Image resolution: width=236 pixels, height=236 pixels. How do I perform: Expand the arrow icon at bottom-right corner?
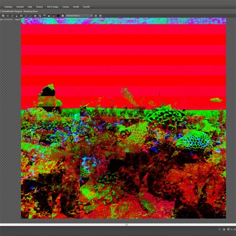232,229
